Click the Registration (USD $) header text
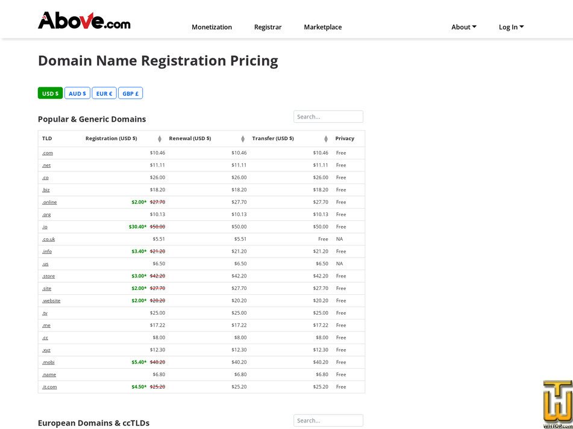Screen dimensions: 573x429 pos(111,138)
